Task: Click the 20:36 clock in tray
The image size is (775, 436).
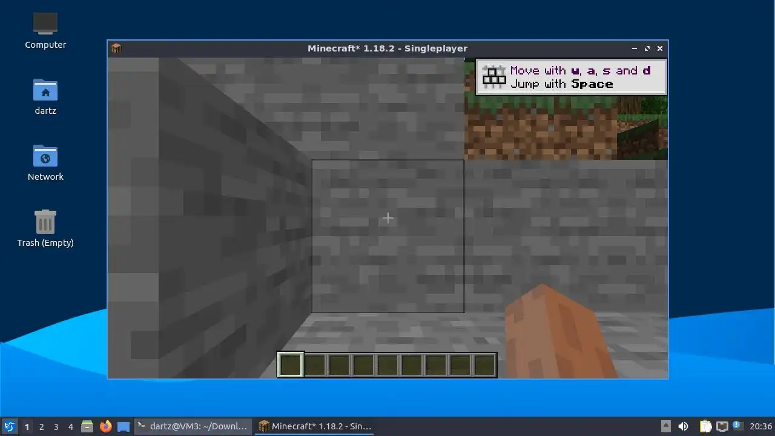Action: tap(760, 426)
